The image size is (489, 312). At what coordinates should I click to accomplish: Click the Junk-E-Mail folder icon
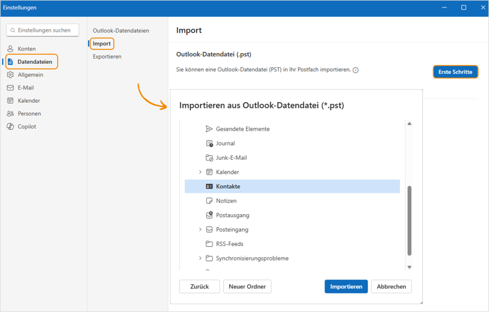click(x=209, y=158)
